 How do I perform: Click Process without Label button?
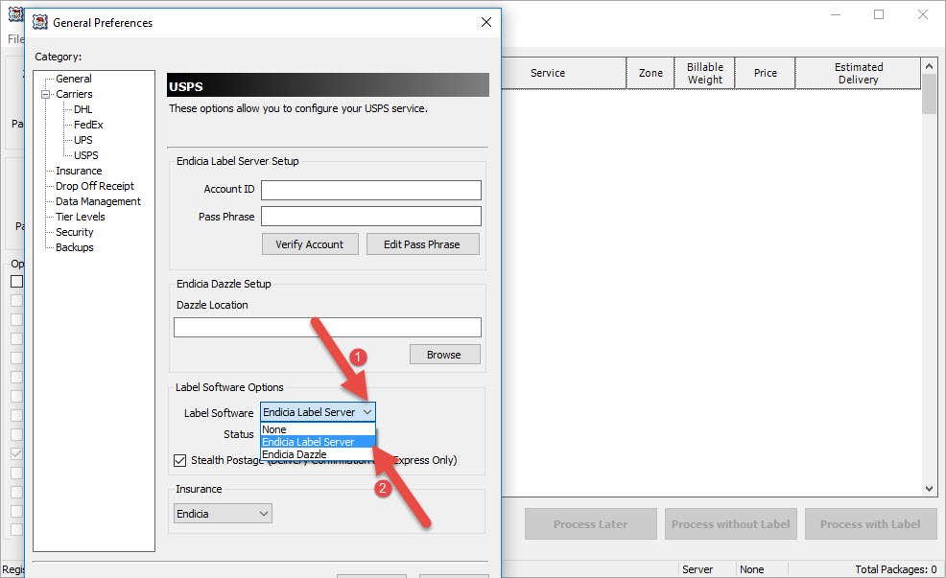(x=731, y=523)
